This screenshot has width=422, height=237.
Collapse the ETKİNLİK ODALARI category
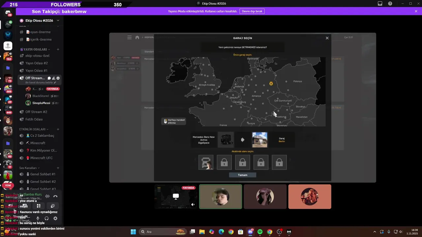(34, 129)
